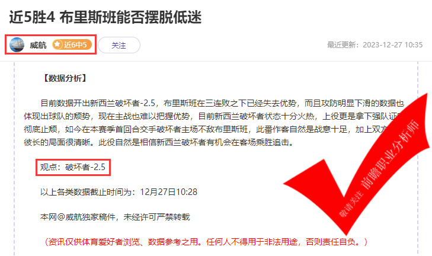Click the first paragraph line mentioning 新西兰破坏者-2.5

pos(222,103)
